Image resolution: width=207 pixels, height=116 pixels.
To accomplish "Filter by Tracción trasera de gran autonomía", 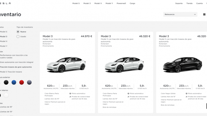I will pos(16,67).
